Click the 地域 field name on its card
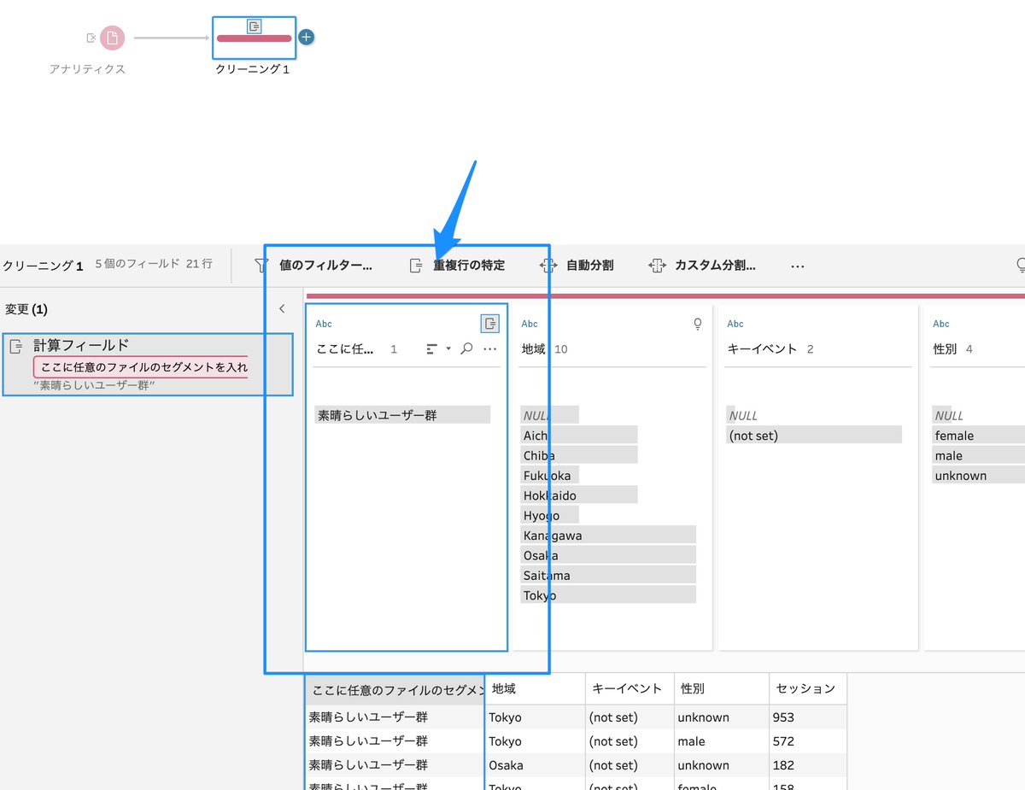Viewport: 1025px width, 790px height. [x=534, y=349]
